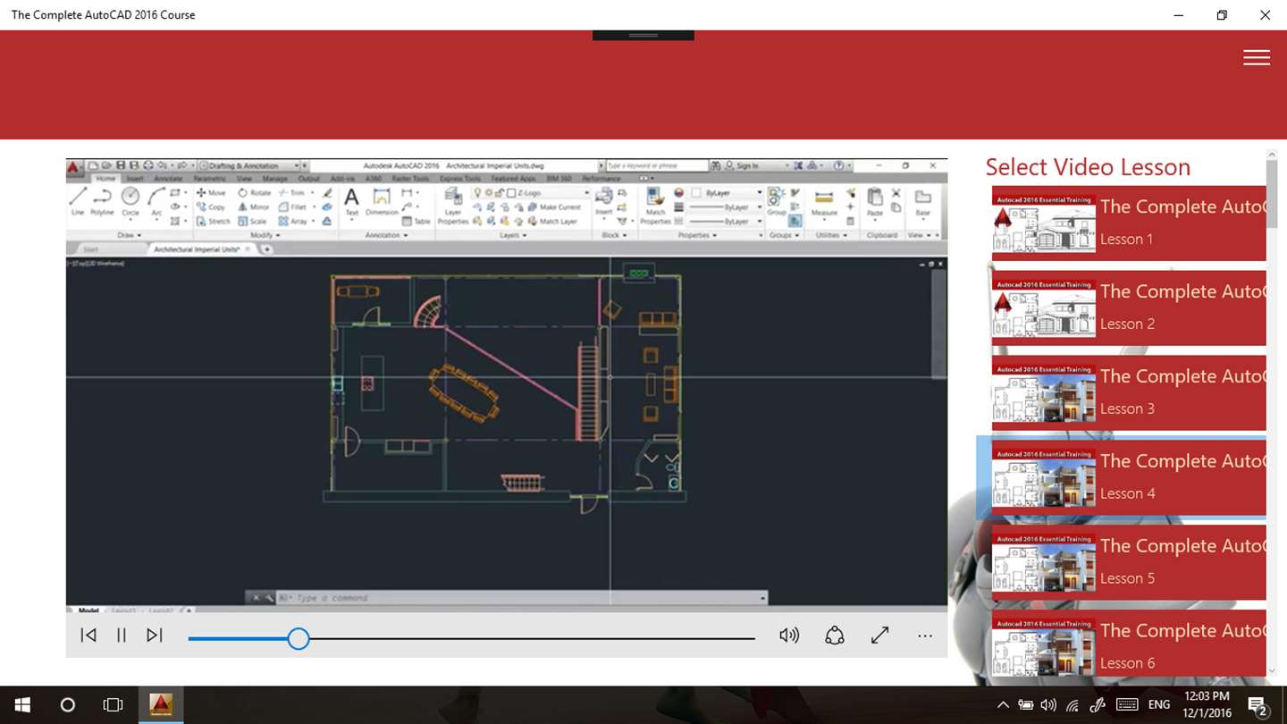The height and width of the screenshot is (724, 1287).
Task: Open the More options ellipsis in the player
Action: 925,636
